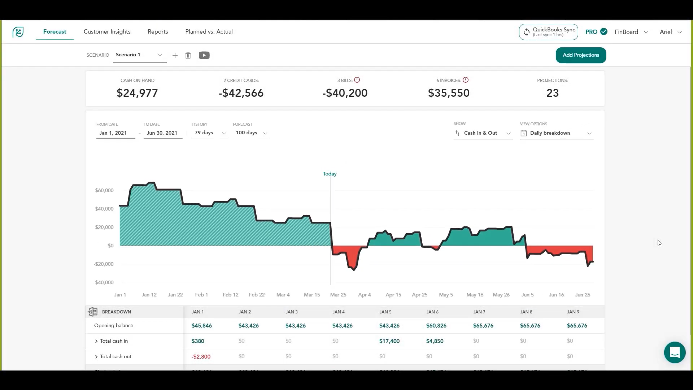Click the QuickBooks Sync icon
The image size is (693, 390).
point(526,32)
